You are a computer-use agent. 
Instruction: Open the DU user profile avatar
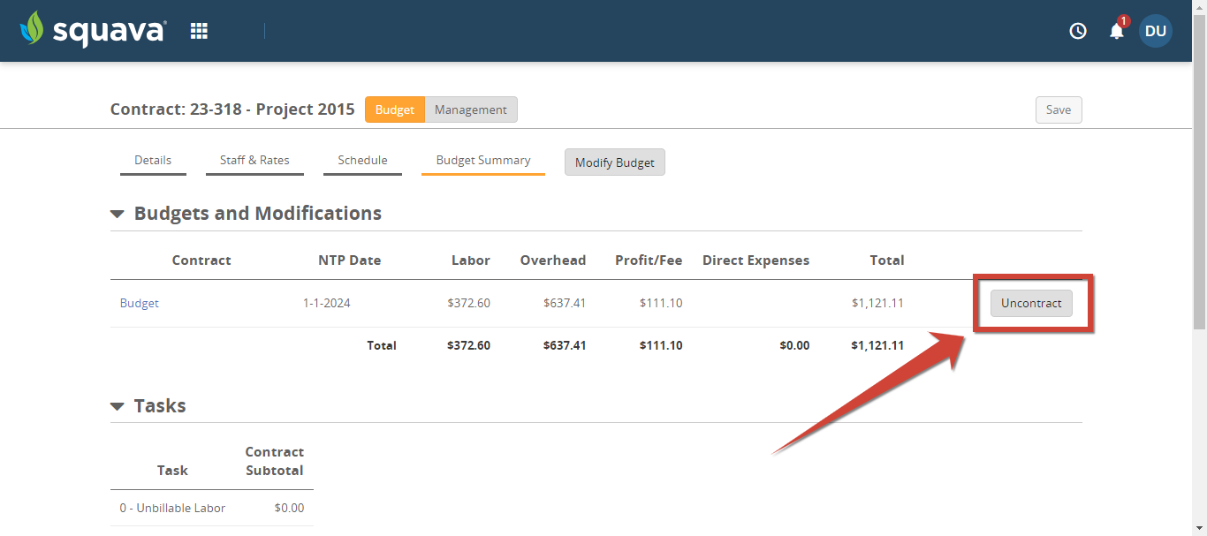[1155, 31]
